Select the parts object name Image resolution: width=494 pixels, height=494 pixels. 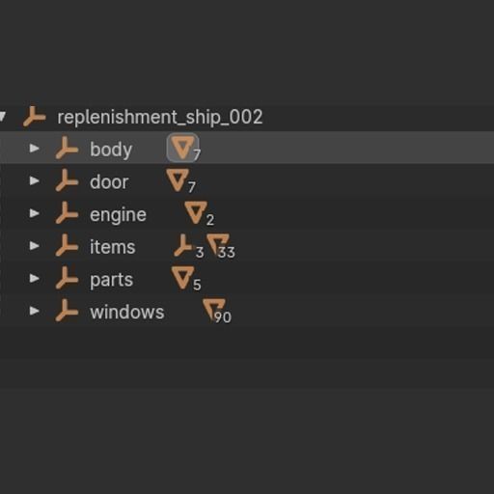pos(111,280)
